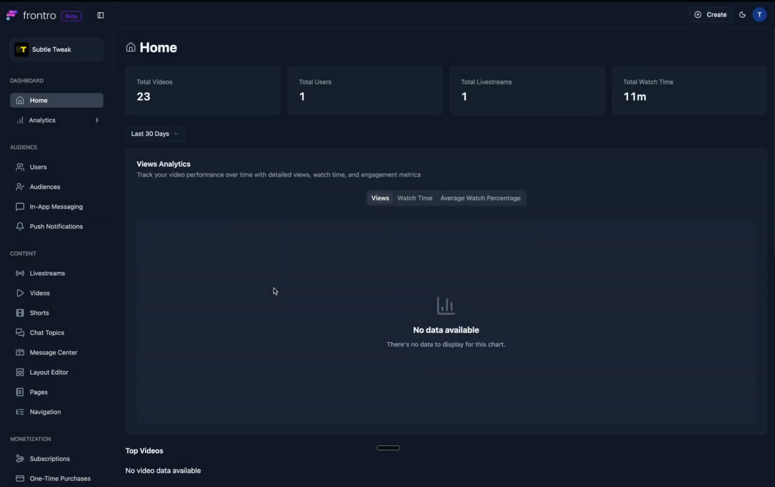Screen dimensions: 775x487
Task: Expand the Analytics submenu chevron
Action: (x=97, y=120)
